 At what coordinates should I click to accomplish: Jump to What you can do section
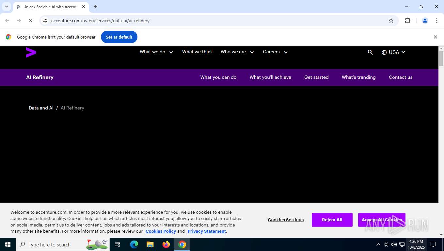[218, 77]
